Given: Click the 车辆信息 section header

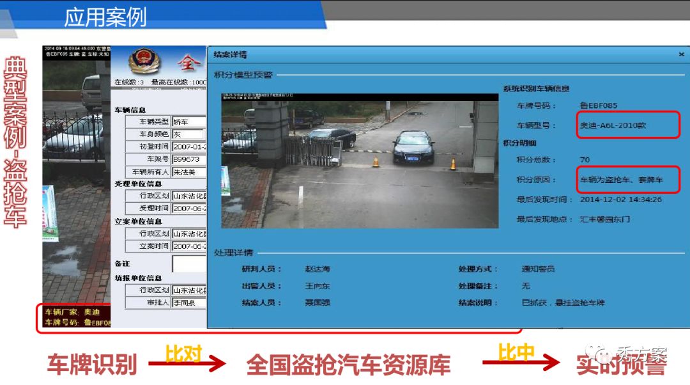Looking at the screenshot, I should tap(130, 110).
